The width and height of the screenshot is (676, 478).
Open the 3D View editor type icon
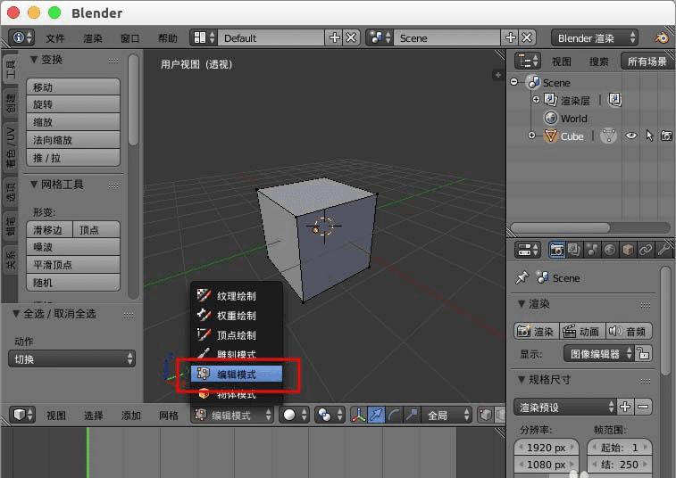pos(21,415)
